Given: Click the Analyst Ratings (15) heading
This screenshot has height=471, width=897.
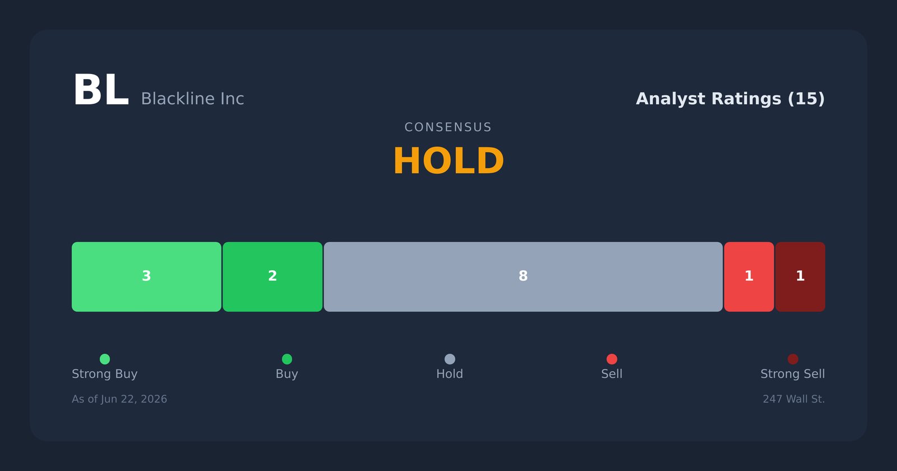Looking at the screenshot, I should click(x=730, y=99).
